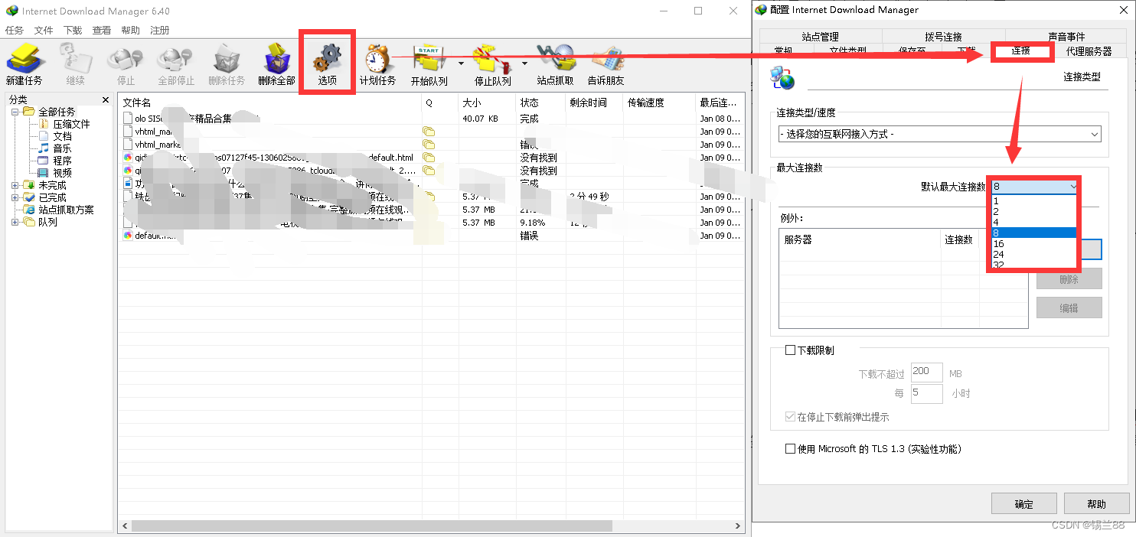This screenshot has width=1136, height=537.
Task: Expand the 未完成 tree node
Action: click(x=15, y=185)
